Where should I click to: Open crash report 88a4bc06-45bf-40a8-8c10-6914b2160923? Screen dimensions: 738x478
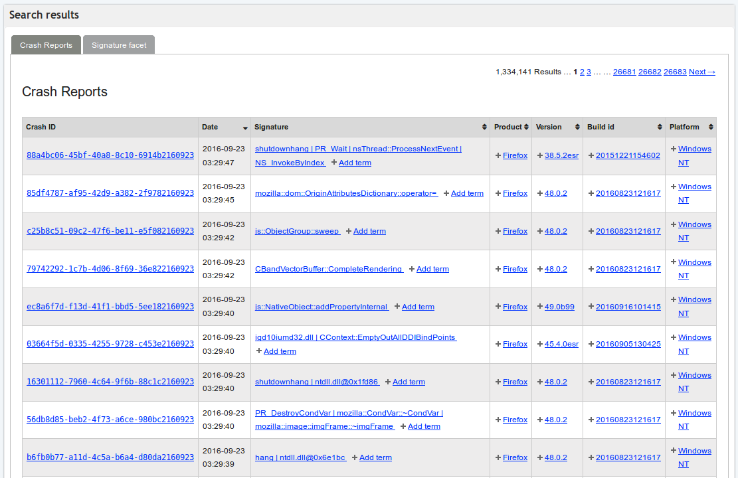click(x=110, y=155)
